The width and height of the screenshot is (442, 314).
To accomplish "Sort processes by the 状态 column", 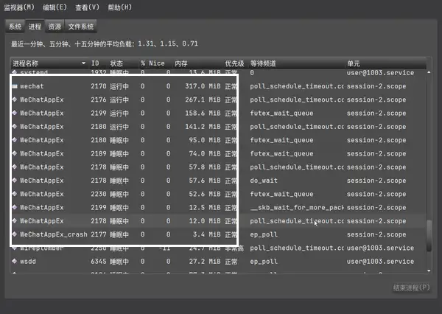I will coord(116,63).
